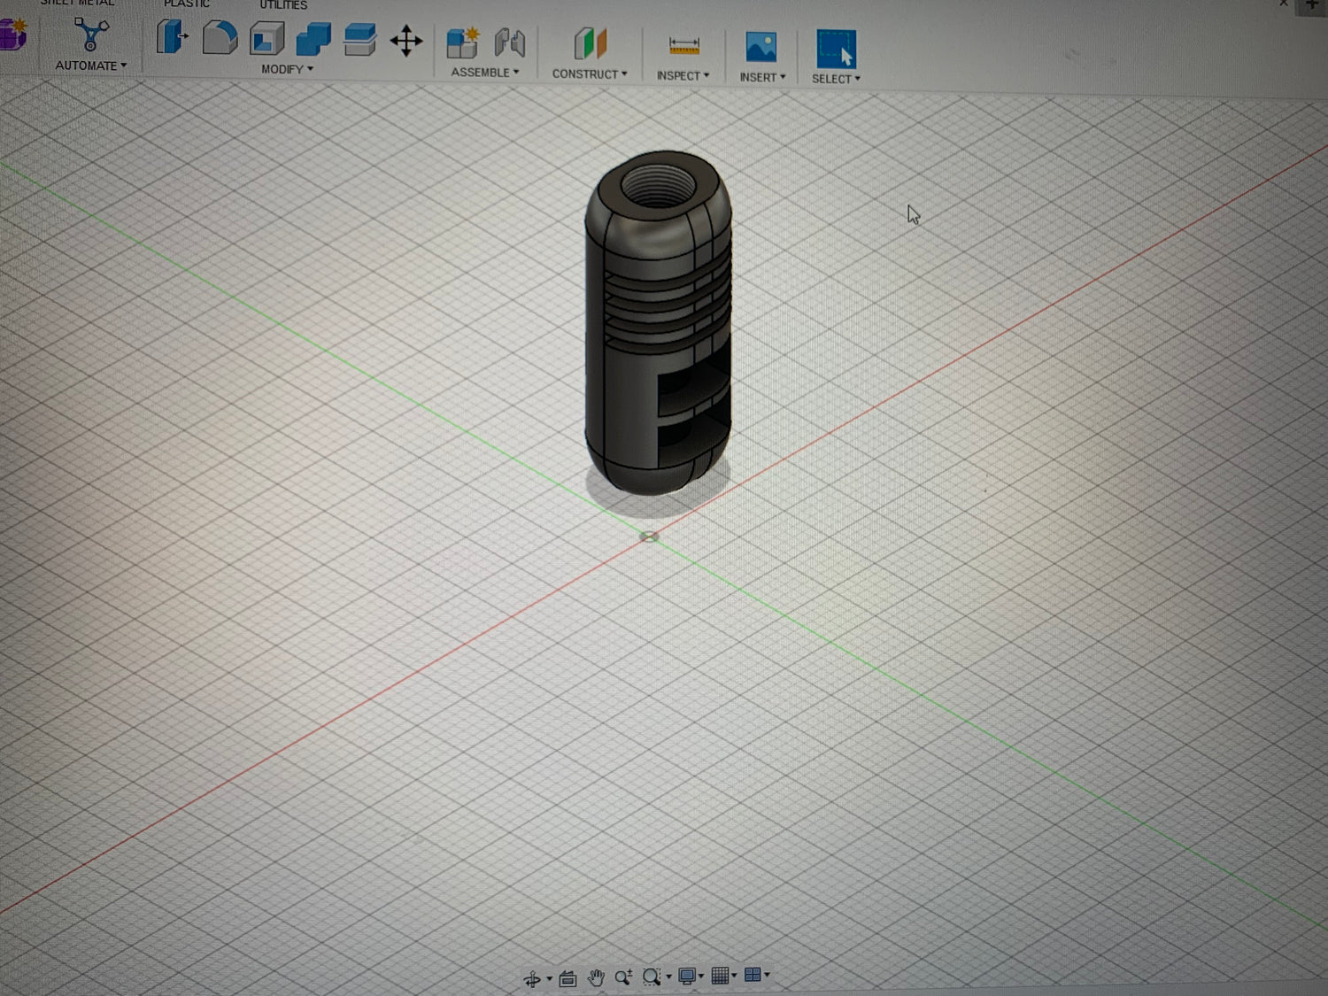Click the Joint tool icon

point(510,43)
